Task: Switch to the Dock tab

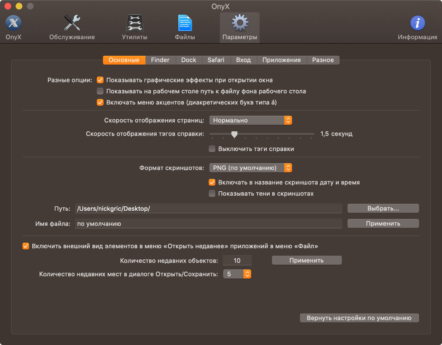Action: [x=189, y=60]
